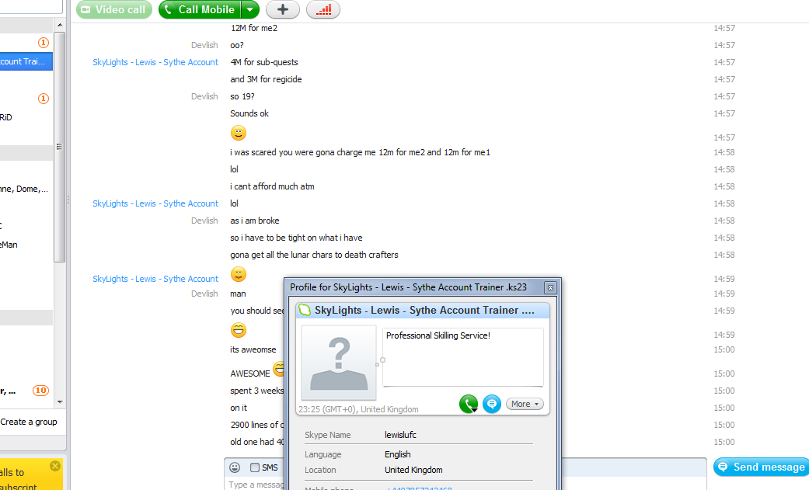
Task: Send IM via blue chat icon in profile
Action: (x=492, y=404)
